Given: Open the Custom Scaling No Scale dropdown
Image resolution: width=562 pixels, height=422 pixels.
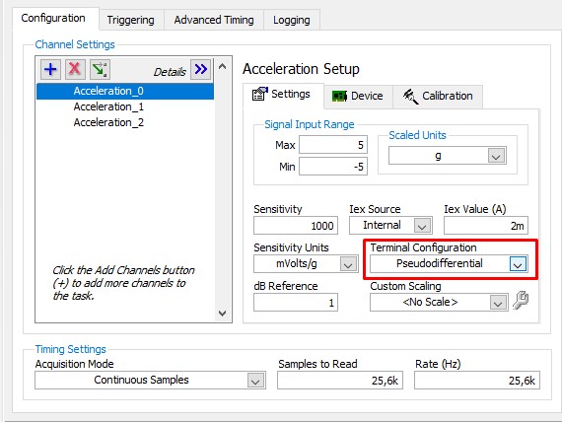Looking at the screenshot, I should [498, 303].
